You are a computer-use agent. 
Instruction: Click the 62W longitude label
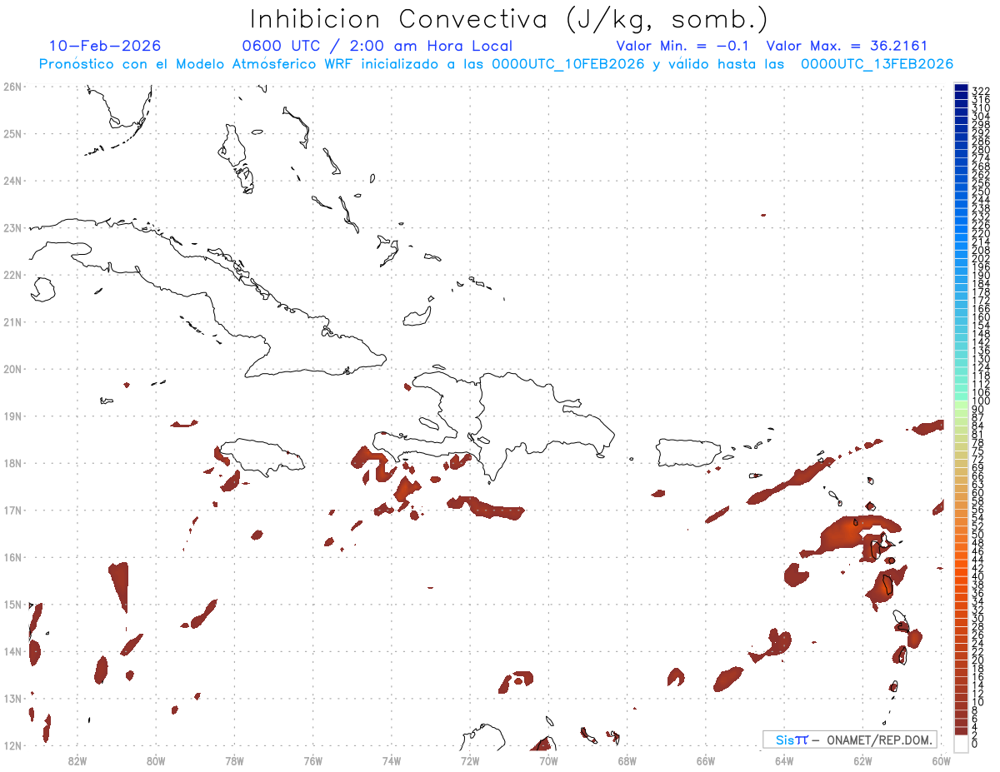click(x=862, y=760)
